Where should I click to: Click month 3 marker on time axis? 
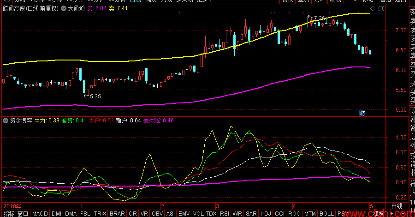point(217,206)
